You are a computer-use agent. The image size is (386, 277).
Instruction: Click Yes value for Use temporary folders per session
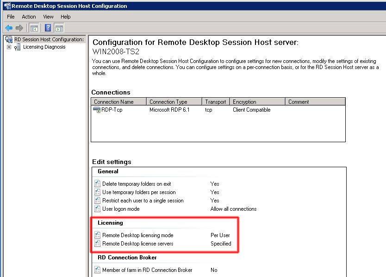coord(215,192)
